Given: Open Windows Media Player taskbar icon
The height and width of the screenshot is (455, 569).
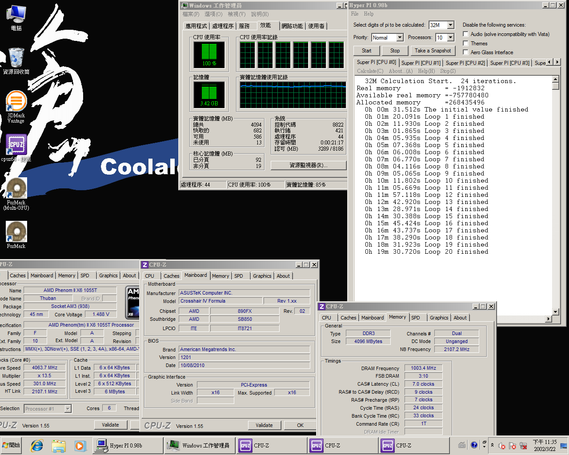Looking at the screenshot, I should (x=80, y=445).
